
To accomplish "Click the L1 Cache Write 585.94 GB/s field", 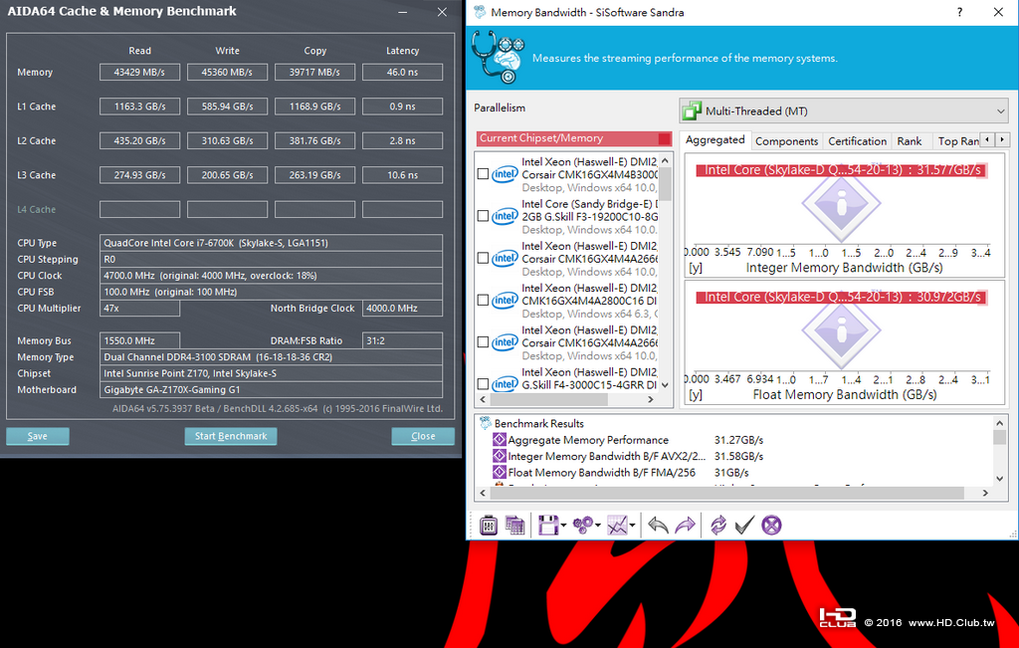I will [228, 107].
